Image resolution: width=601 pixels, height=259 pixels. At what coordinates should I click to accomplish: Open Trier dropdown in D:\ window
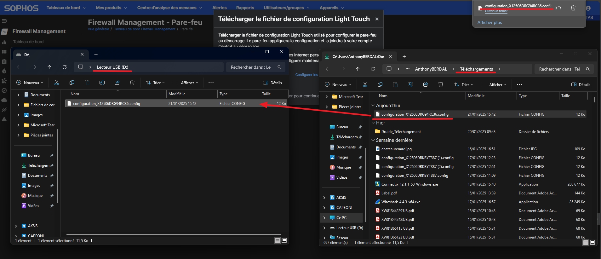point(155,83)
